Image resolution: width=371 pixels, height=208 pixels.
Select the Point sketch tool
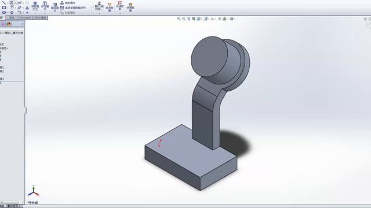[27, 13]
